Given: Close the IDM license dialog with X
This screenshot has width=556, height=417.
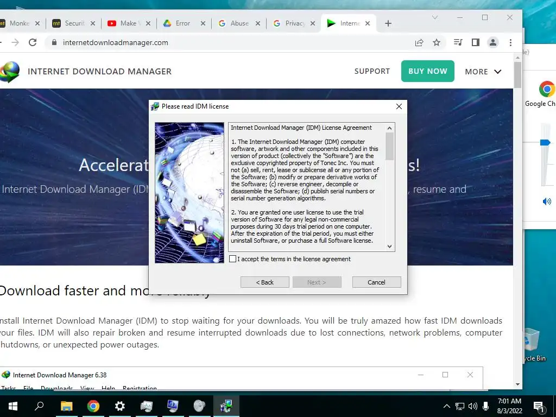Looking at the screenshot, I should tap(399, 106).
